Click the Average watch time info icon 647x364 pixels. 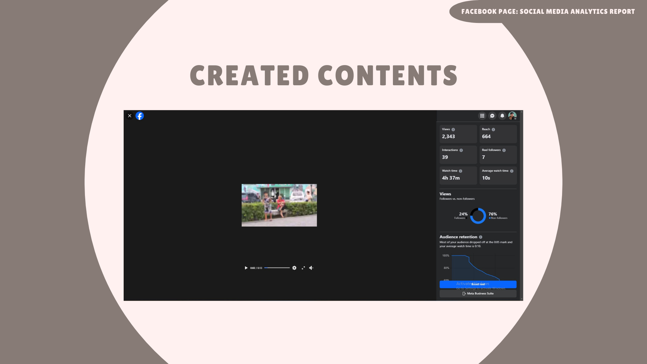point(512,171)
